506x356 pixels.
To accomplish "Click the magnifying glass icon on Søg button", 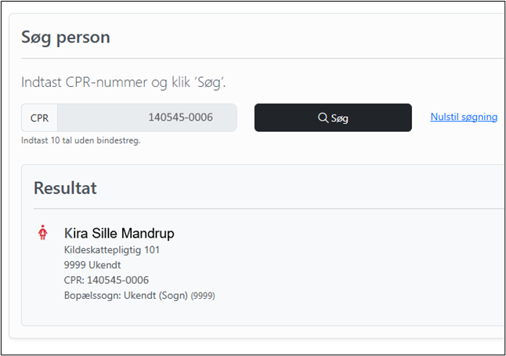I will click(x=323, y=118).
